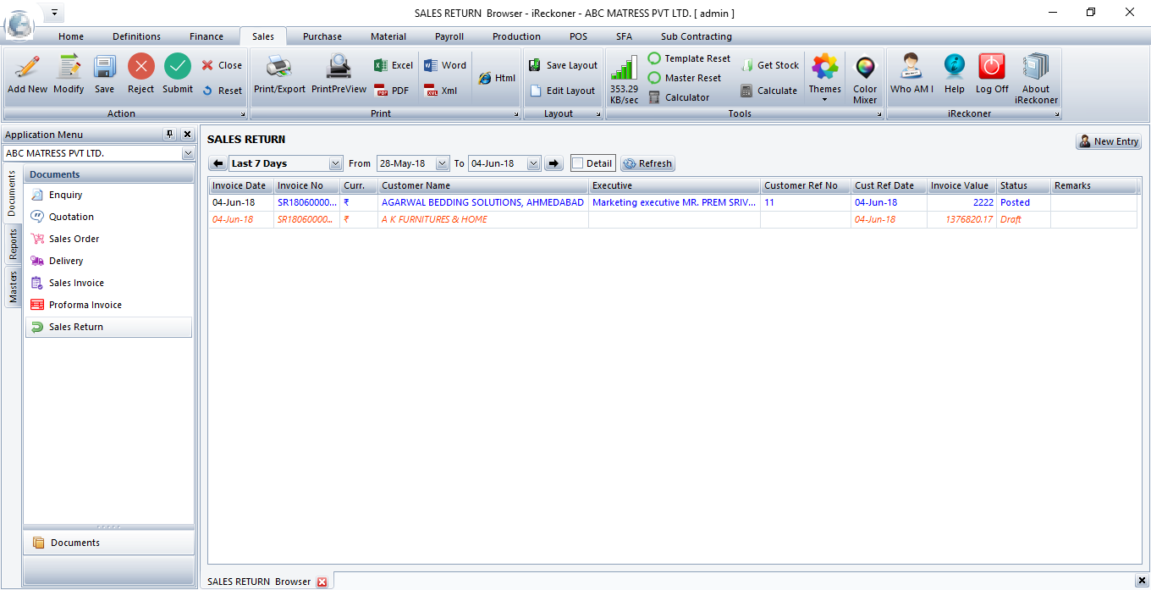Select the Template Reset radio option
Image resolution: width=1151 pixels, height=590 pixels.
[x=654, y=58]
